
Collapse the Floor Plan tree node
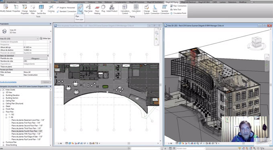(x=3, y=112)
